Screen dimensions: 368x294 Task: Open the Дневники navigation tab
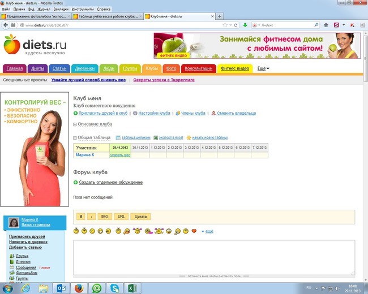pyautogui.click(x=84, y=68)
